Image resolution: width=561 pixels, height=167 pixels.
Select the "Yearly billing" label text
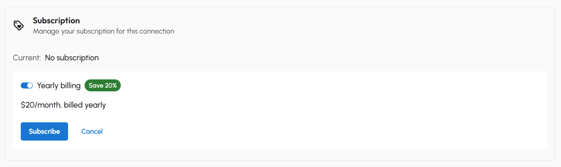pyautogui.click(x=59, y=86)
